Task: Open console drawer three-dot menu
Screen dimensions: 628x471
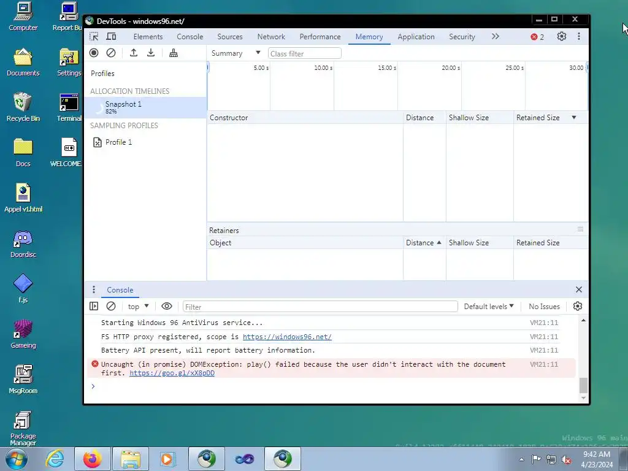Action: point(94,289)
